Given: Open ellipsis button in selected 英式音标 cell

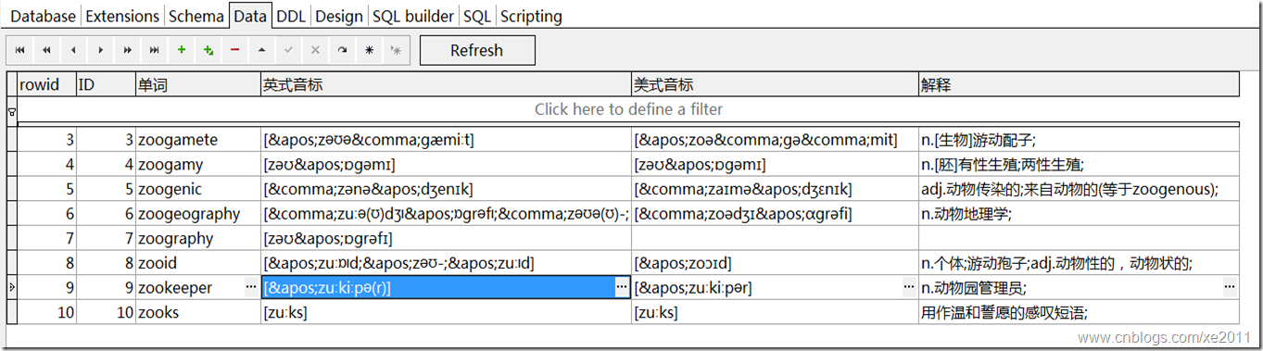Looking at the screenshot, I should (x=622, y=288).
